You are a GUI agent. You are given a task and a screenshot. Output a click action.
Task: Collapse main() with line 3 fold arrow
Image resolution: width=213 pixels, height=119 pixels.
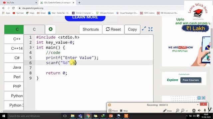click(x=33, y=47)
